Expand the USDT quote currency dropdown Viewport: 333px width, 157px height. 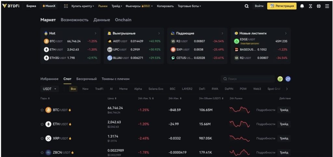click(49, 89)
